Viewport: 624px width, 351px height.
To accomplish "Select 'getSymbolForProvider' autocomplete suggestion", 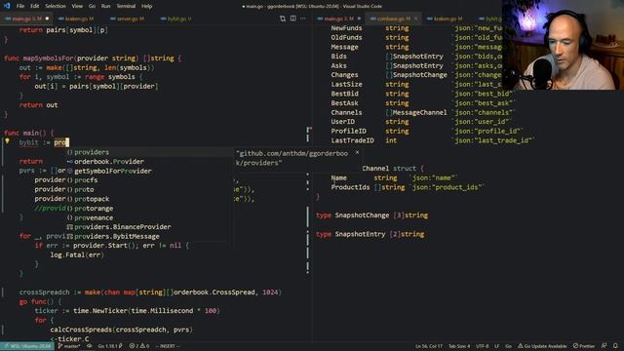I will point(148,172).
